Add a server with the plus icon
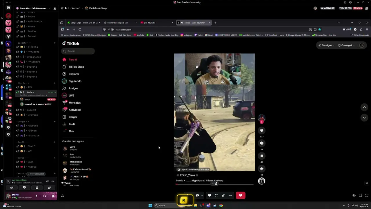This screenshot has height=209, width=371. [x=8, y=127]
